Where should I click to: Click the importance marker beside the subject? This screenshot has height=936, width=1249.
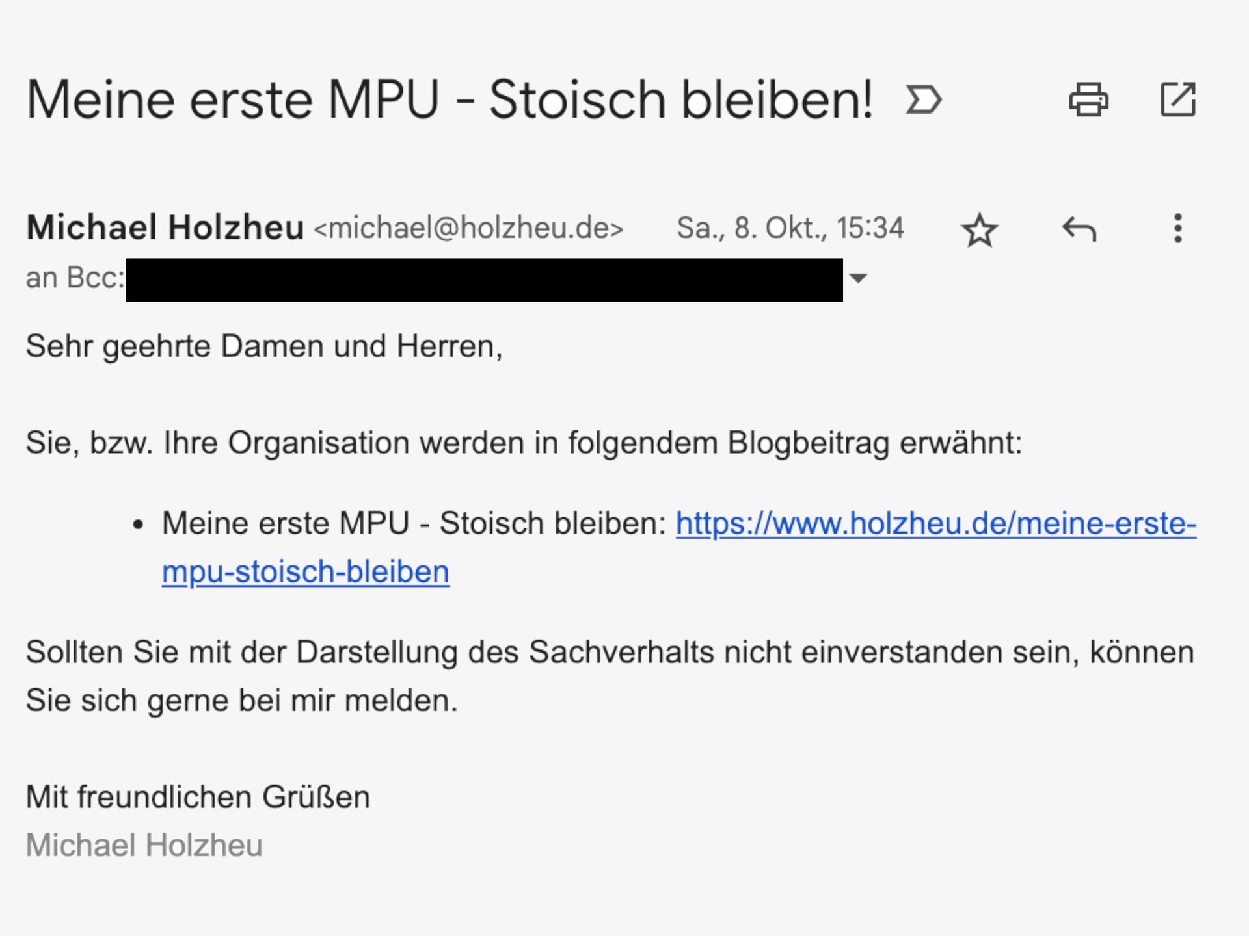(923, 100)
